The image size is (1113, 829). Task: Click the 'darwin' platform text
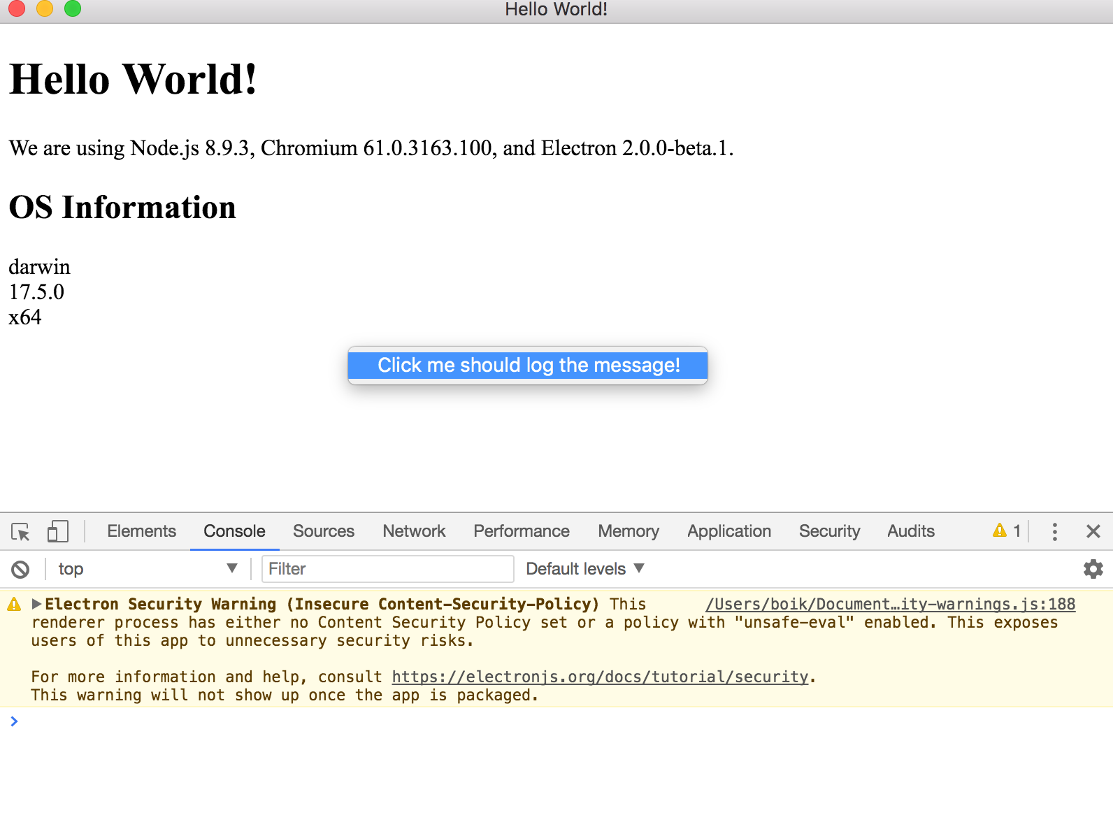click(39, 267)
